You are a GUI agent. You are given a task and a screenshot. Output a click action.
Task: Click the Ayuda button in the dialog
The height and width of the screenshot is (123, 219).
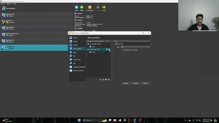tap(145, 83)
